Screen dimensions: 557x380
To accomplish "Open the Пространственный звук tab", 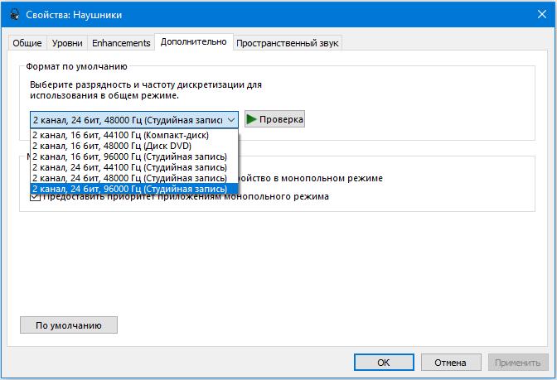I will pyautogui.click(x=287, y=43).
